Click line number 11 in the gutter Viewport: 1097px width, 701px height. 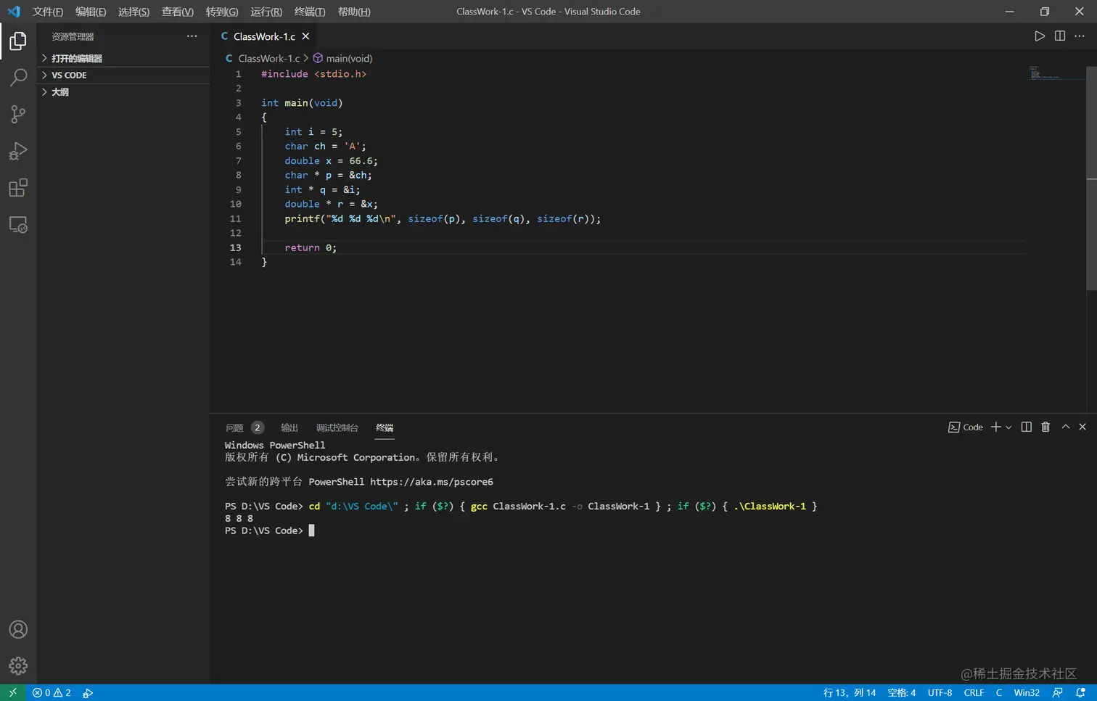click(236, 218)
